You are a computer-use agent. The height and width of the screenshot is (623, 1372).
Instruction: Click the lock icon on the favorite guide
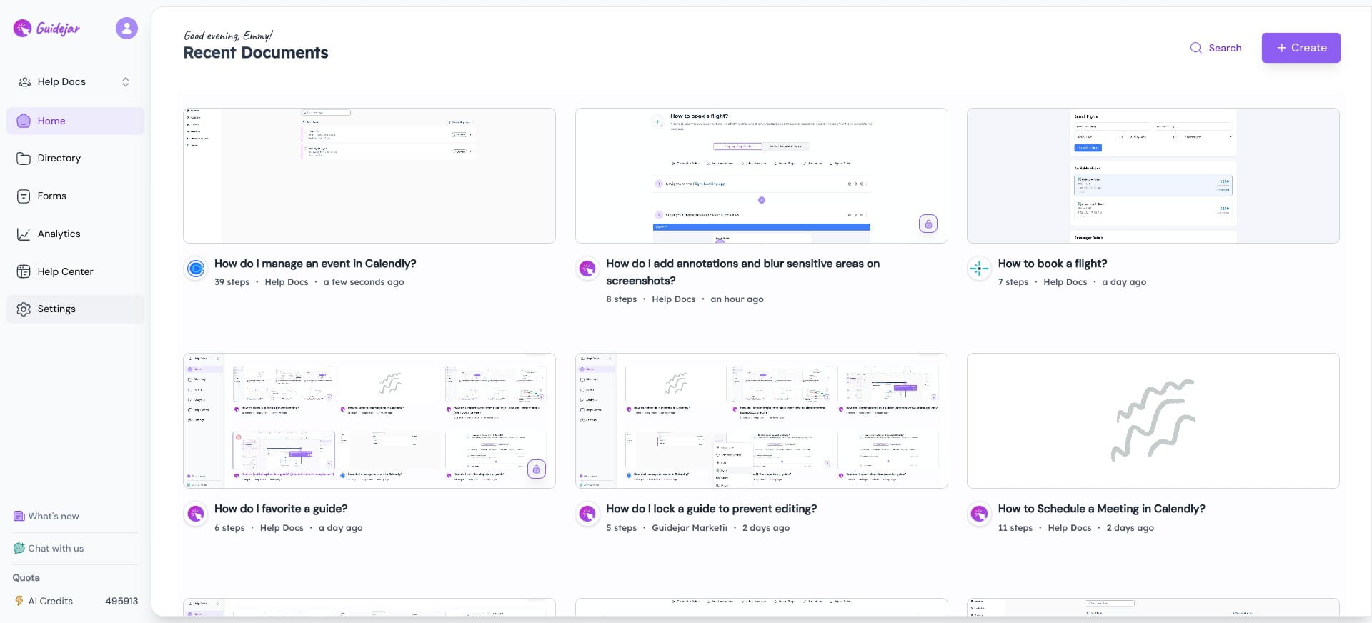[537, 469]
